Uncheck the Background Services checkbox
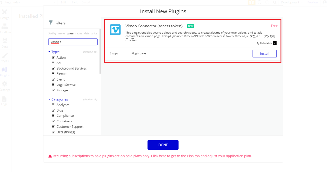The height and width of the screenshot is (172, 327). tap(53, 68)
